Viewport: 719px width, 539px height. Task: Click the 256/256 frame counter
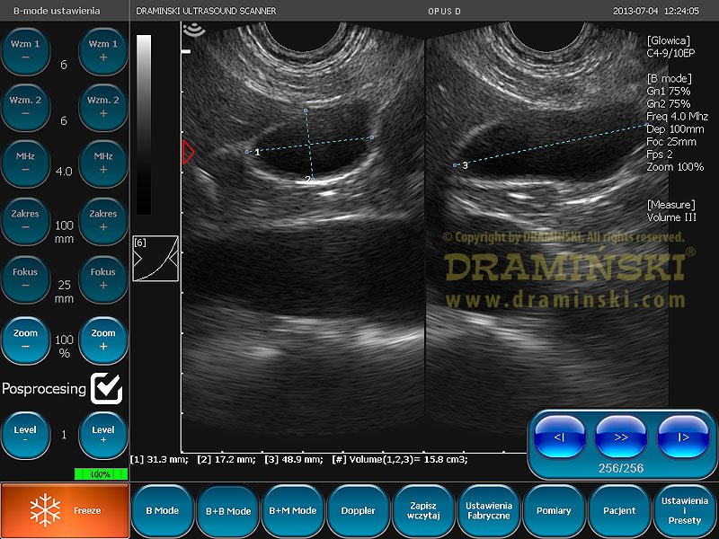pyautogui.click(x=621, y=468)
